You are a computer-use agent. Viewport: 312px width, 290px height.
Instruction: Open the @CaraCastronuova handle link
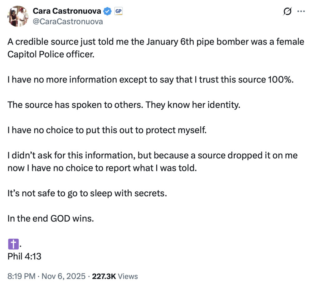(68, 21)
